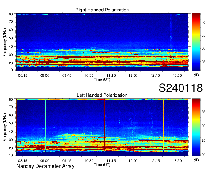Click the dB label under Right Handed color bar
Image resolution: width=209 pixels, height=170 pixels.
[196, 75]
